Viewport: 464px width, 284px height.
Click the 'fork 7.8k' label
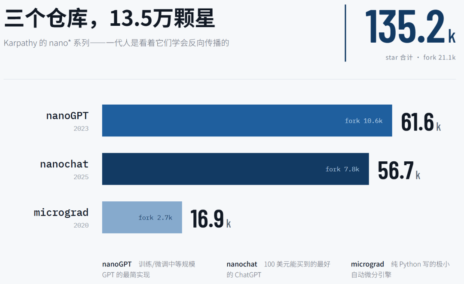click(x=342, y=169)
